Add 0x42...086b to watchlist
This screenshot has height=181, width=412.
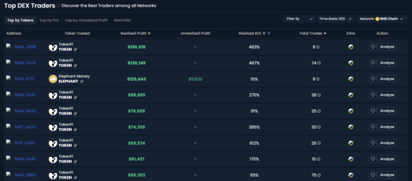(373, 175)
